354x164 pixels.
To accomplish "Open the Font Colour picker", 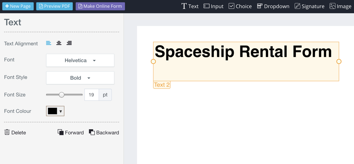I will 55,111.
